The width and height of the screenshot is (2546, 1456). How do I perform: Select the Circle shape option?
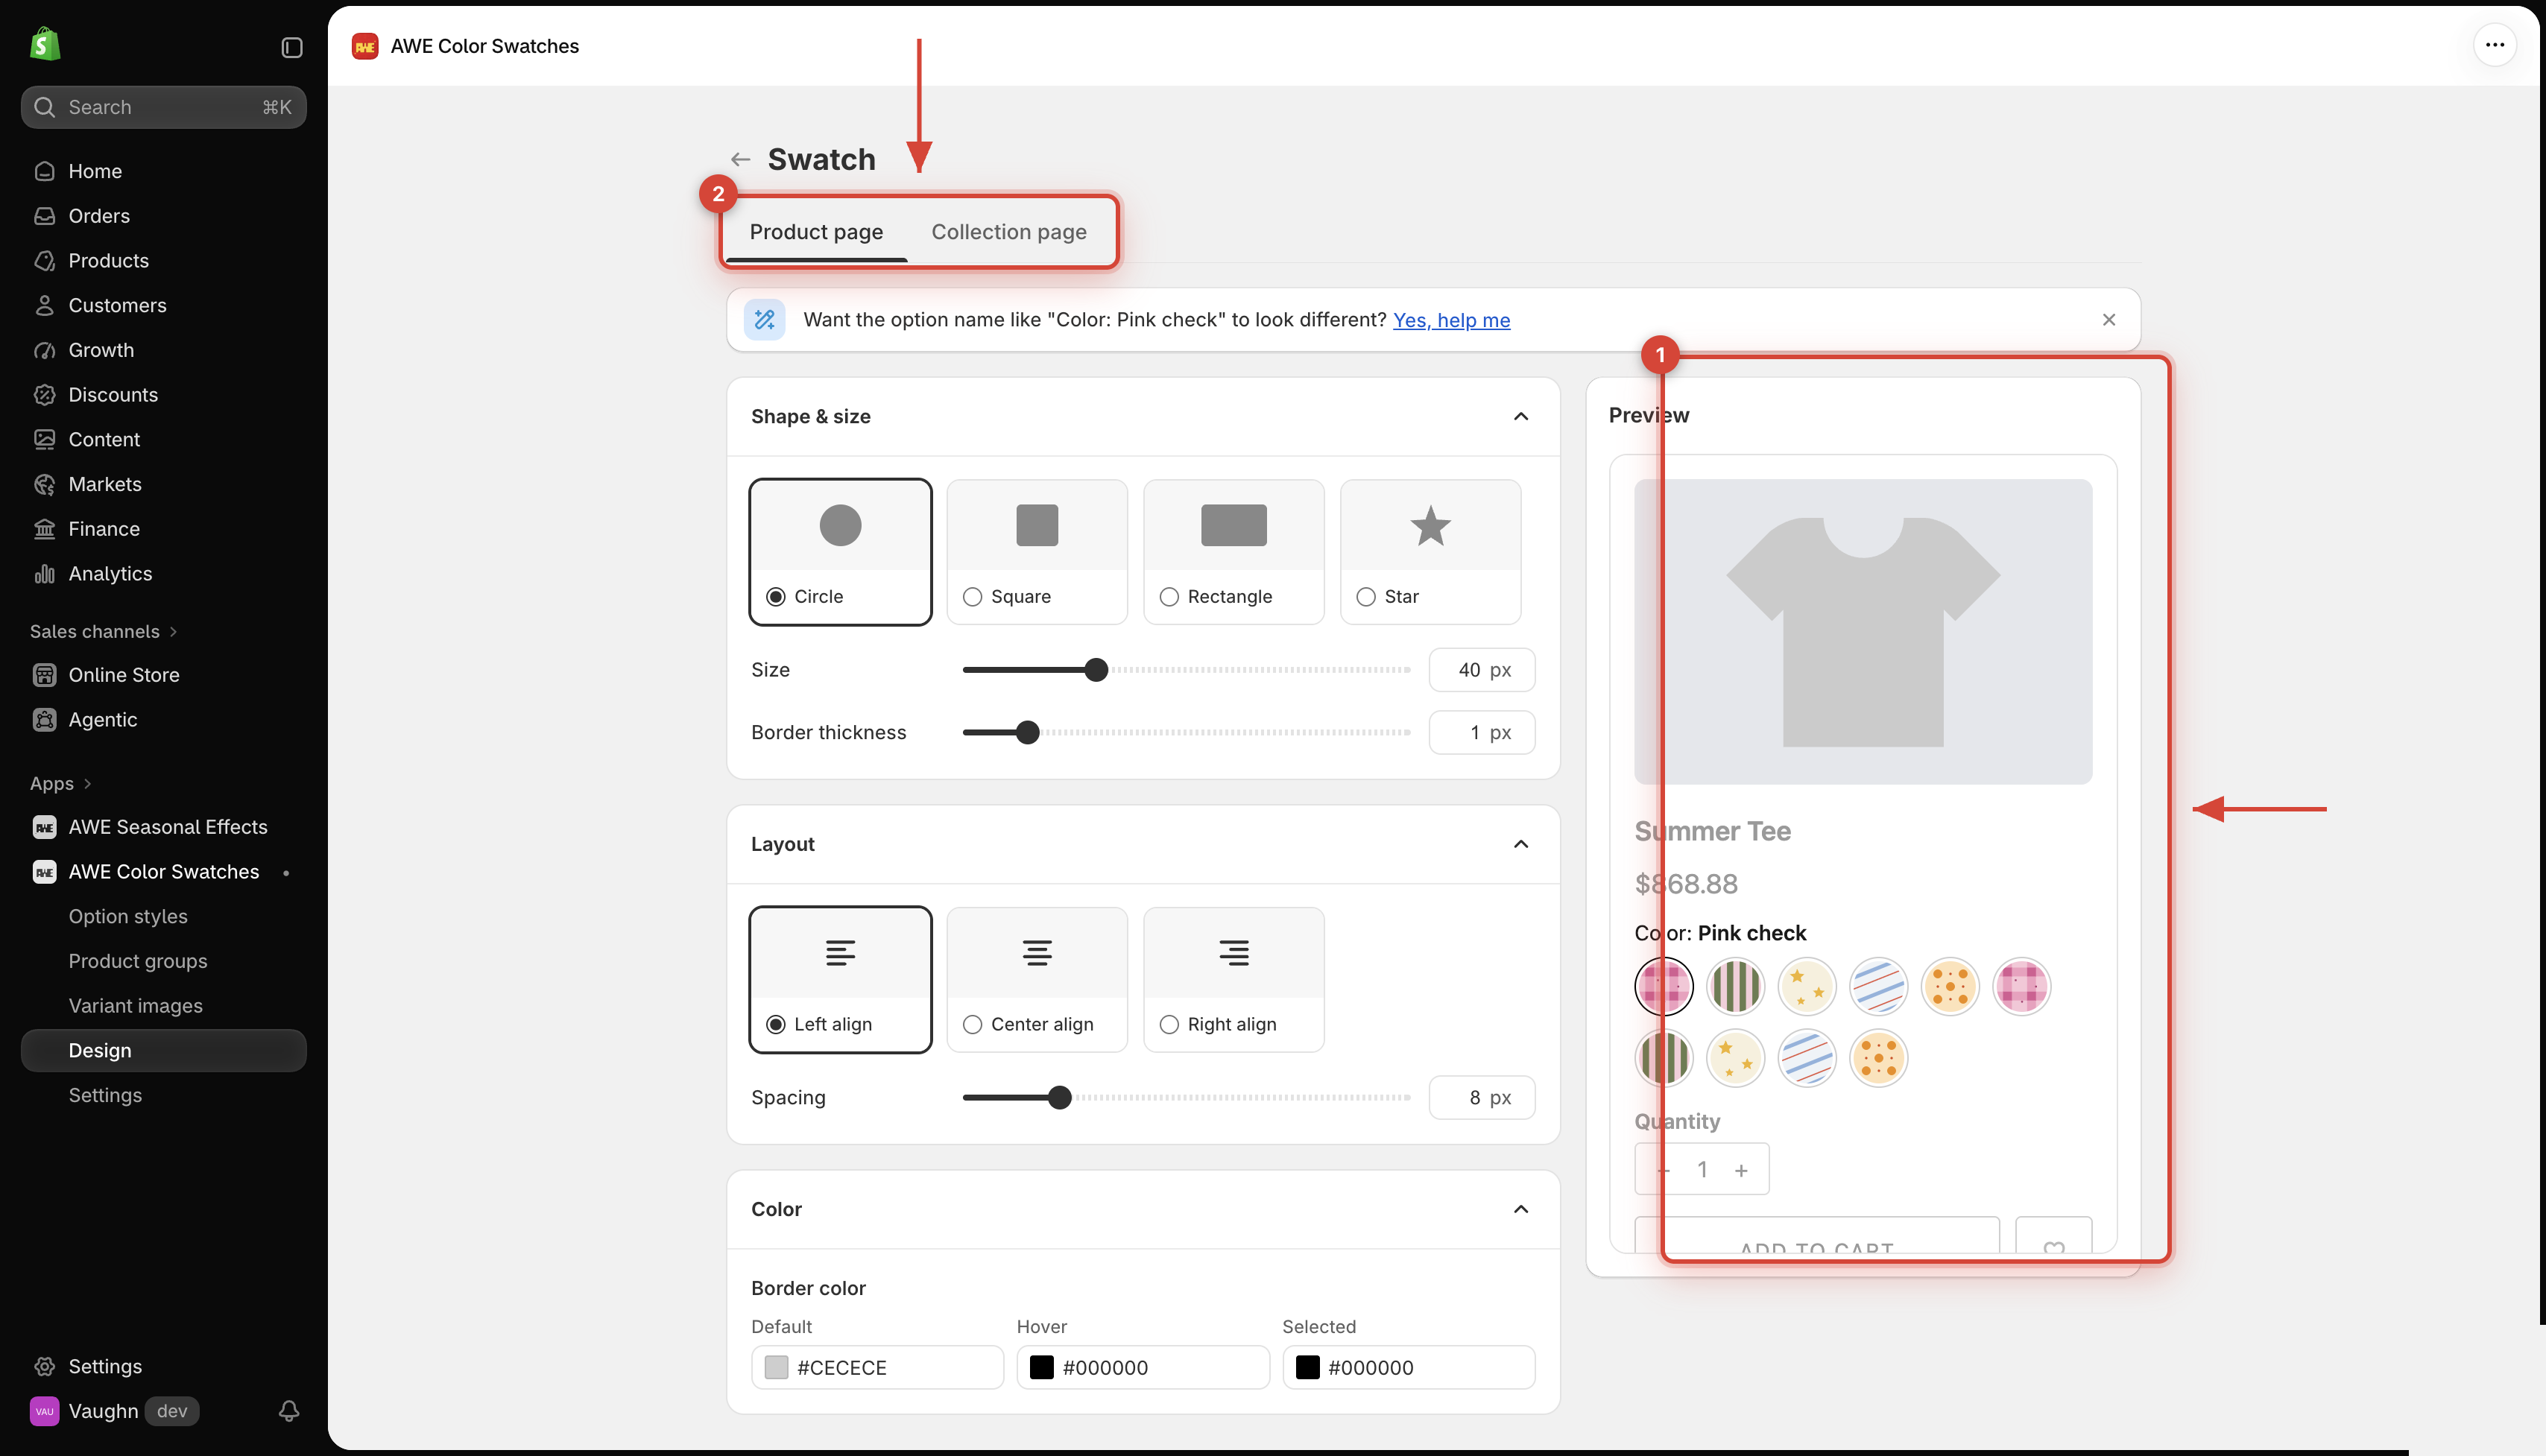pos(840,552)
